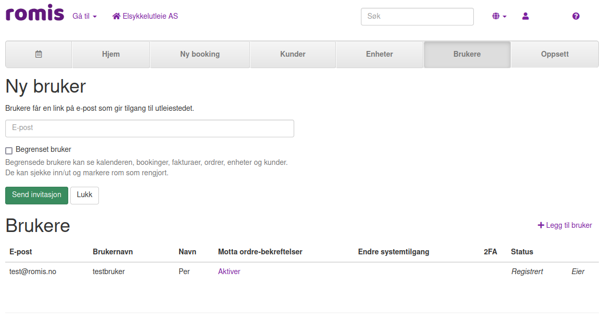Open the Ny booking tab
Viewport: 602px width, 323px height.
(199, 54)
